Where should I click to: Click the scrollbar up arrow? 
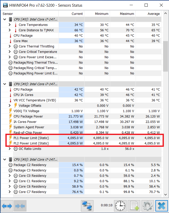165,13
